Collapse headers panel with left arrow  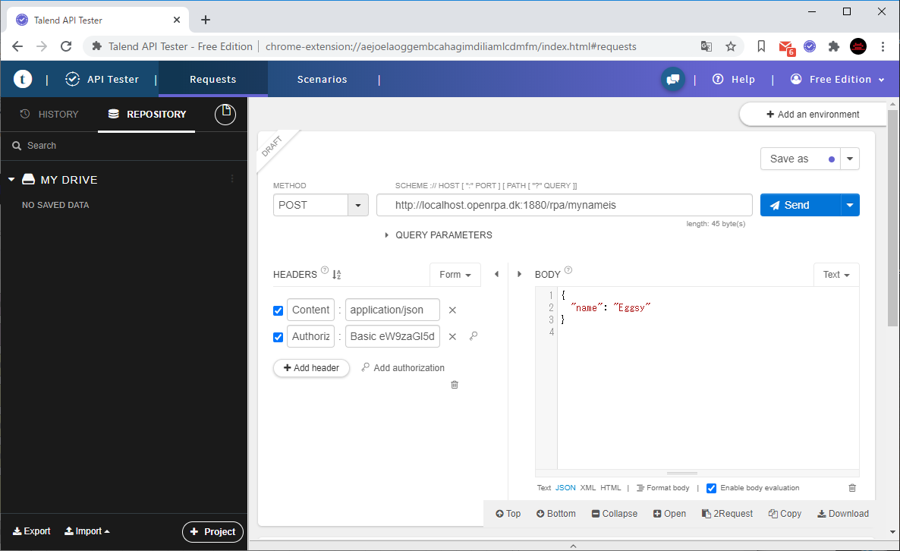(x=496, y=274)
